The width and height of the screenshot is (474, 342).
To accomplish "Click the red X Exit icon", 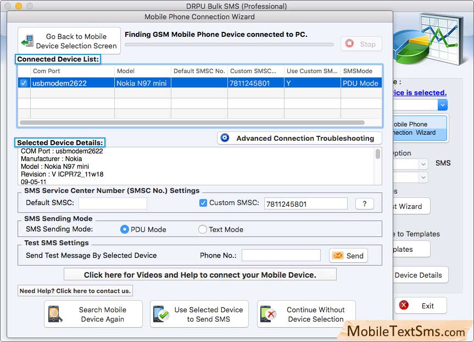I will (x=404, y=305).
